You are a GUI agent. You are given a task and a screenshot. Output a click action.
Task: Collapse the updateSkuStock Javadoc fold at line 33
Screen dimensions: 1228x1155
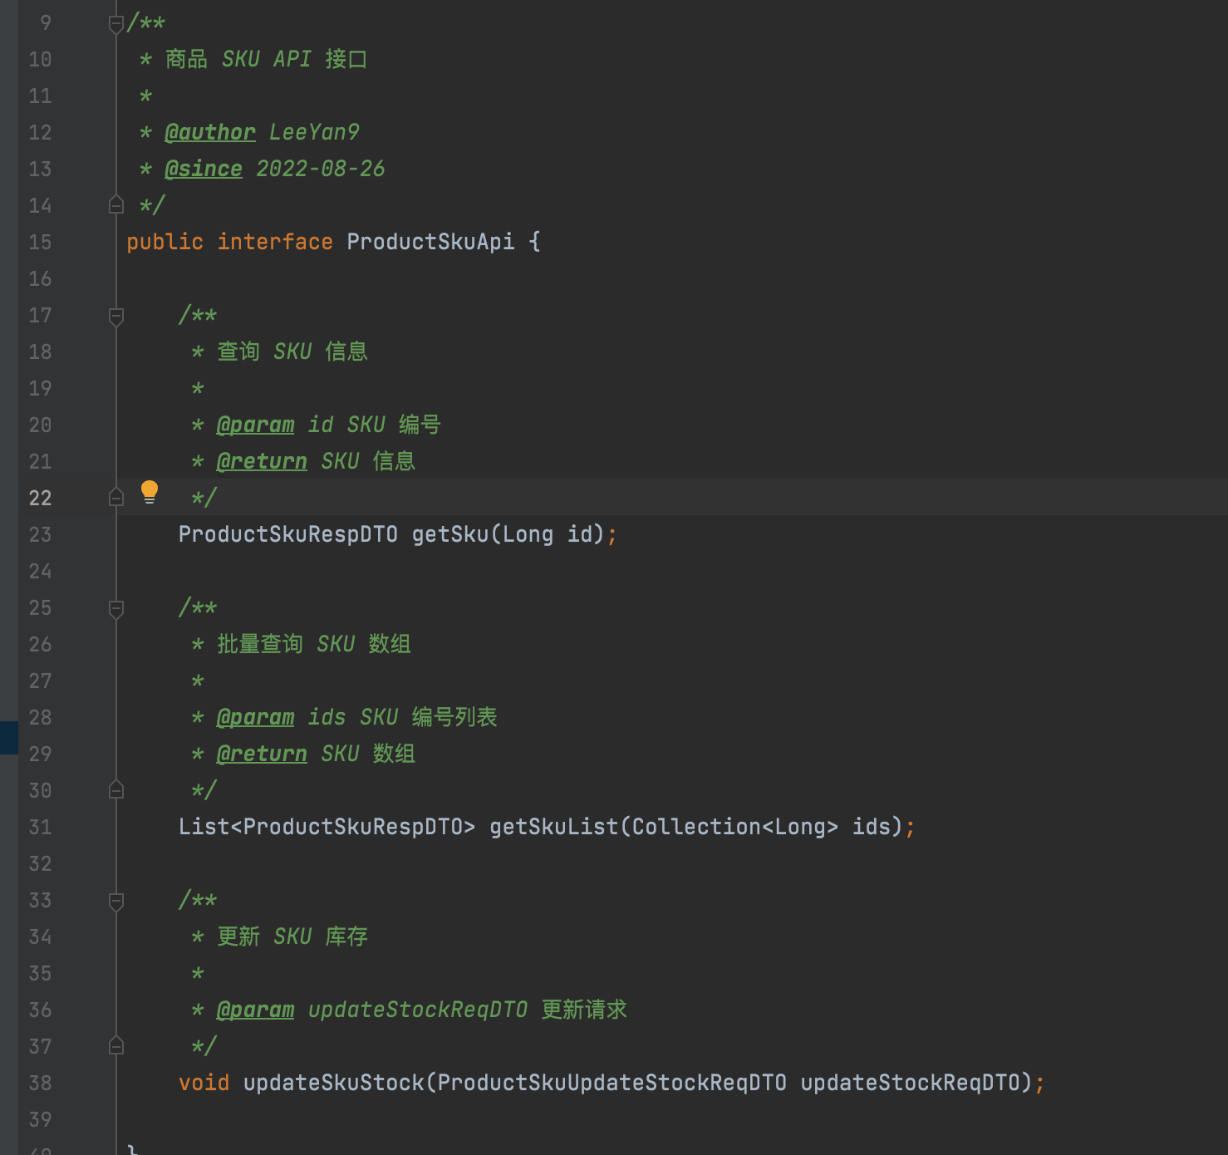[x=116, y=902]
